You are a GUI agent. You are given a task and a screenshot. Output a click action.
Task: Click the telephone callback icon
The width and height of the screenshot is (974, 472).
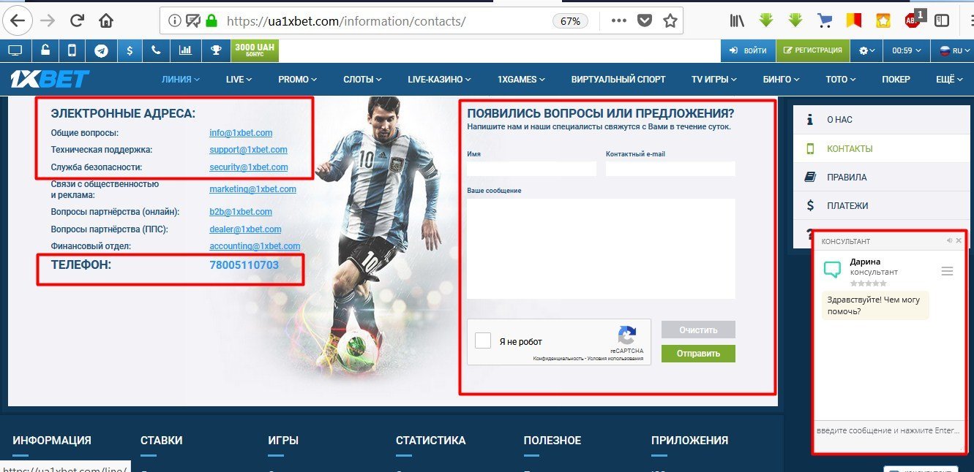pos(157,50)
